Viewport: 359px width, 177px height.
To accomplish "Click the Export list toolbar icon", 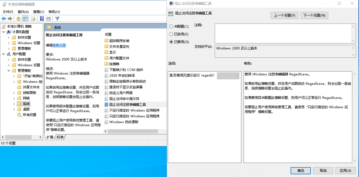I will point(34,19).
